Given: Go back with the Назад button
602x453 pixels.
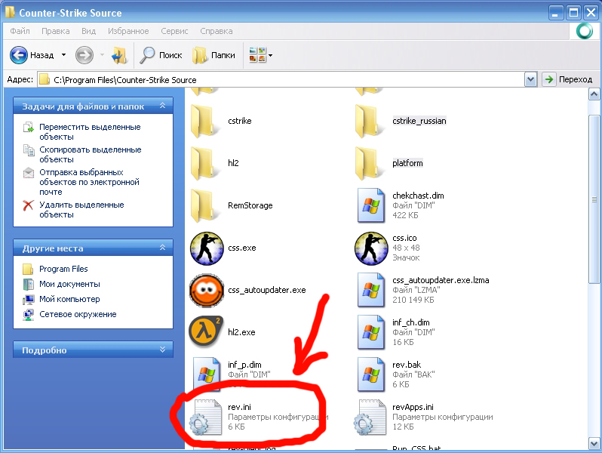Looking at the screenshot, I should [x=32, y=55].
